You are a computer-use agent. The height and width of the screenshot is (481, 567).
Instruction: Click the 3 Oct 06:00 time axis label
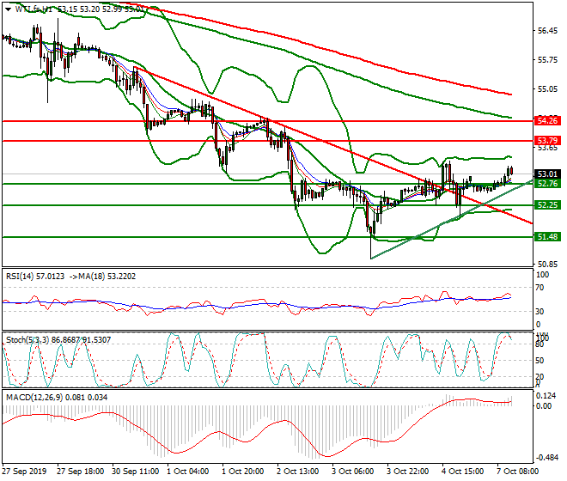[352, 472]
